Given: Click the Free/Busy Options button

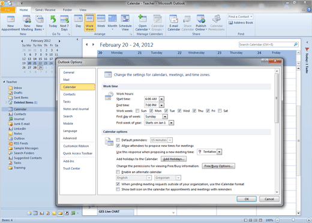Looking at the screenshot, I should pyautogui.click(x=218, y=166).
